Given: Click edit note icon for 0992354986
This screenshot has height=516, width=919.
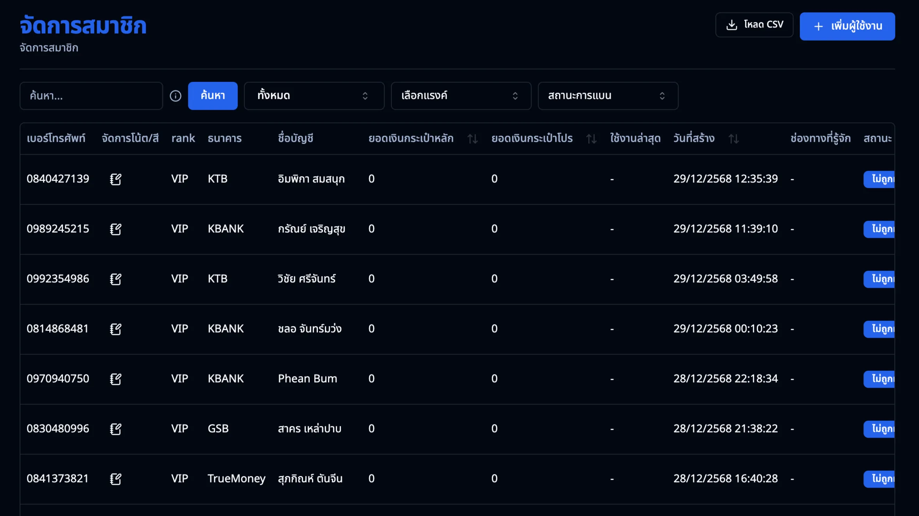Looking at the screenshot, I should pyautogui.click(x=115, y=279).
